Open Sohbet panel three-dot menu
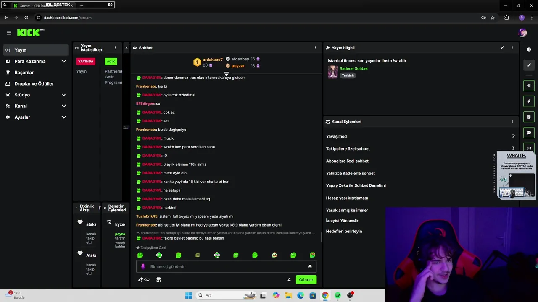Screen dimensions: 538x302 (315, 48)
